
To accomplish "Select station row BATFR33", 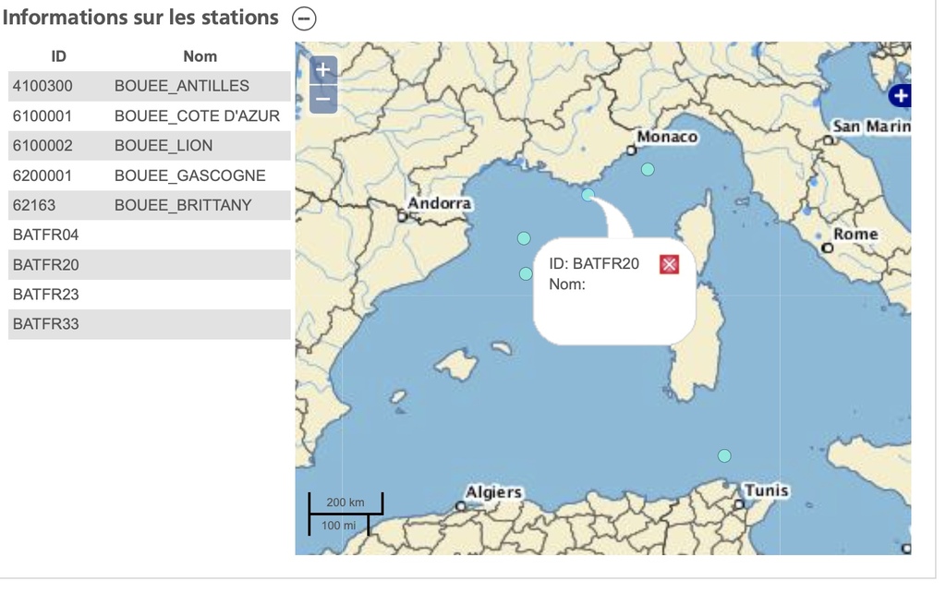I will coord(149,324).
